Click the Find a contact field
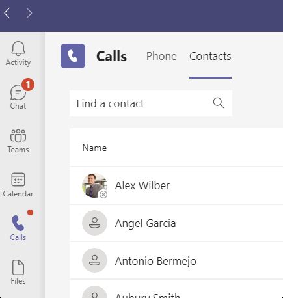The image size is (283, 298). 151,103
